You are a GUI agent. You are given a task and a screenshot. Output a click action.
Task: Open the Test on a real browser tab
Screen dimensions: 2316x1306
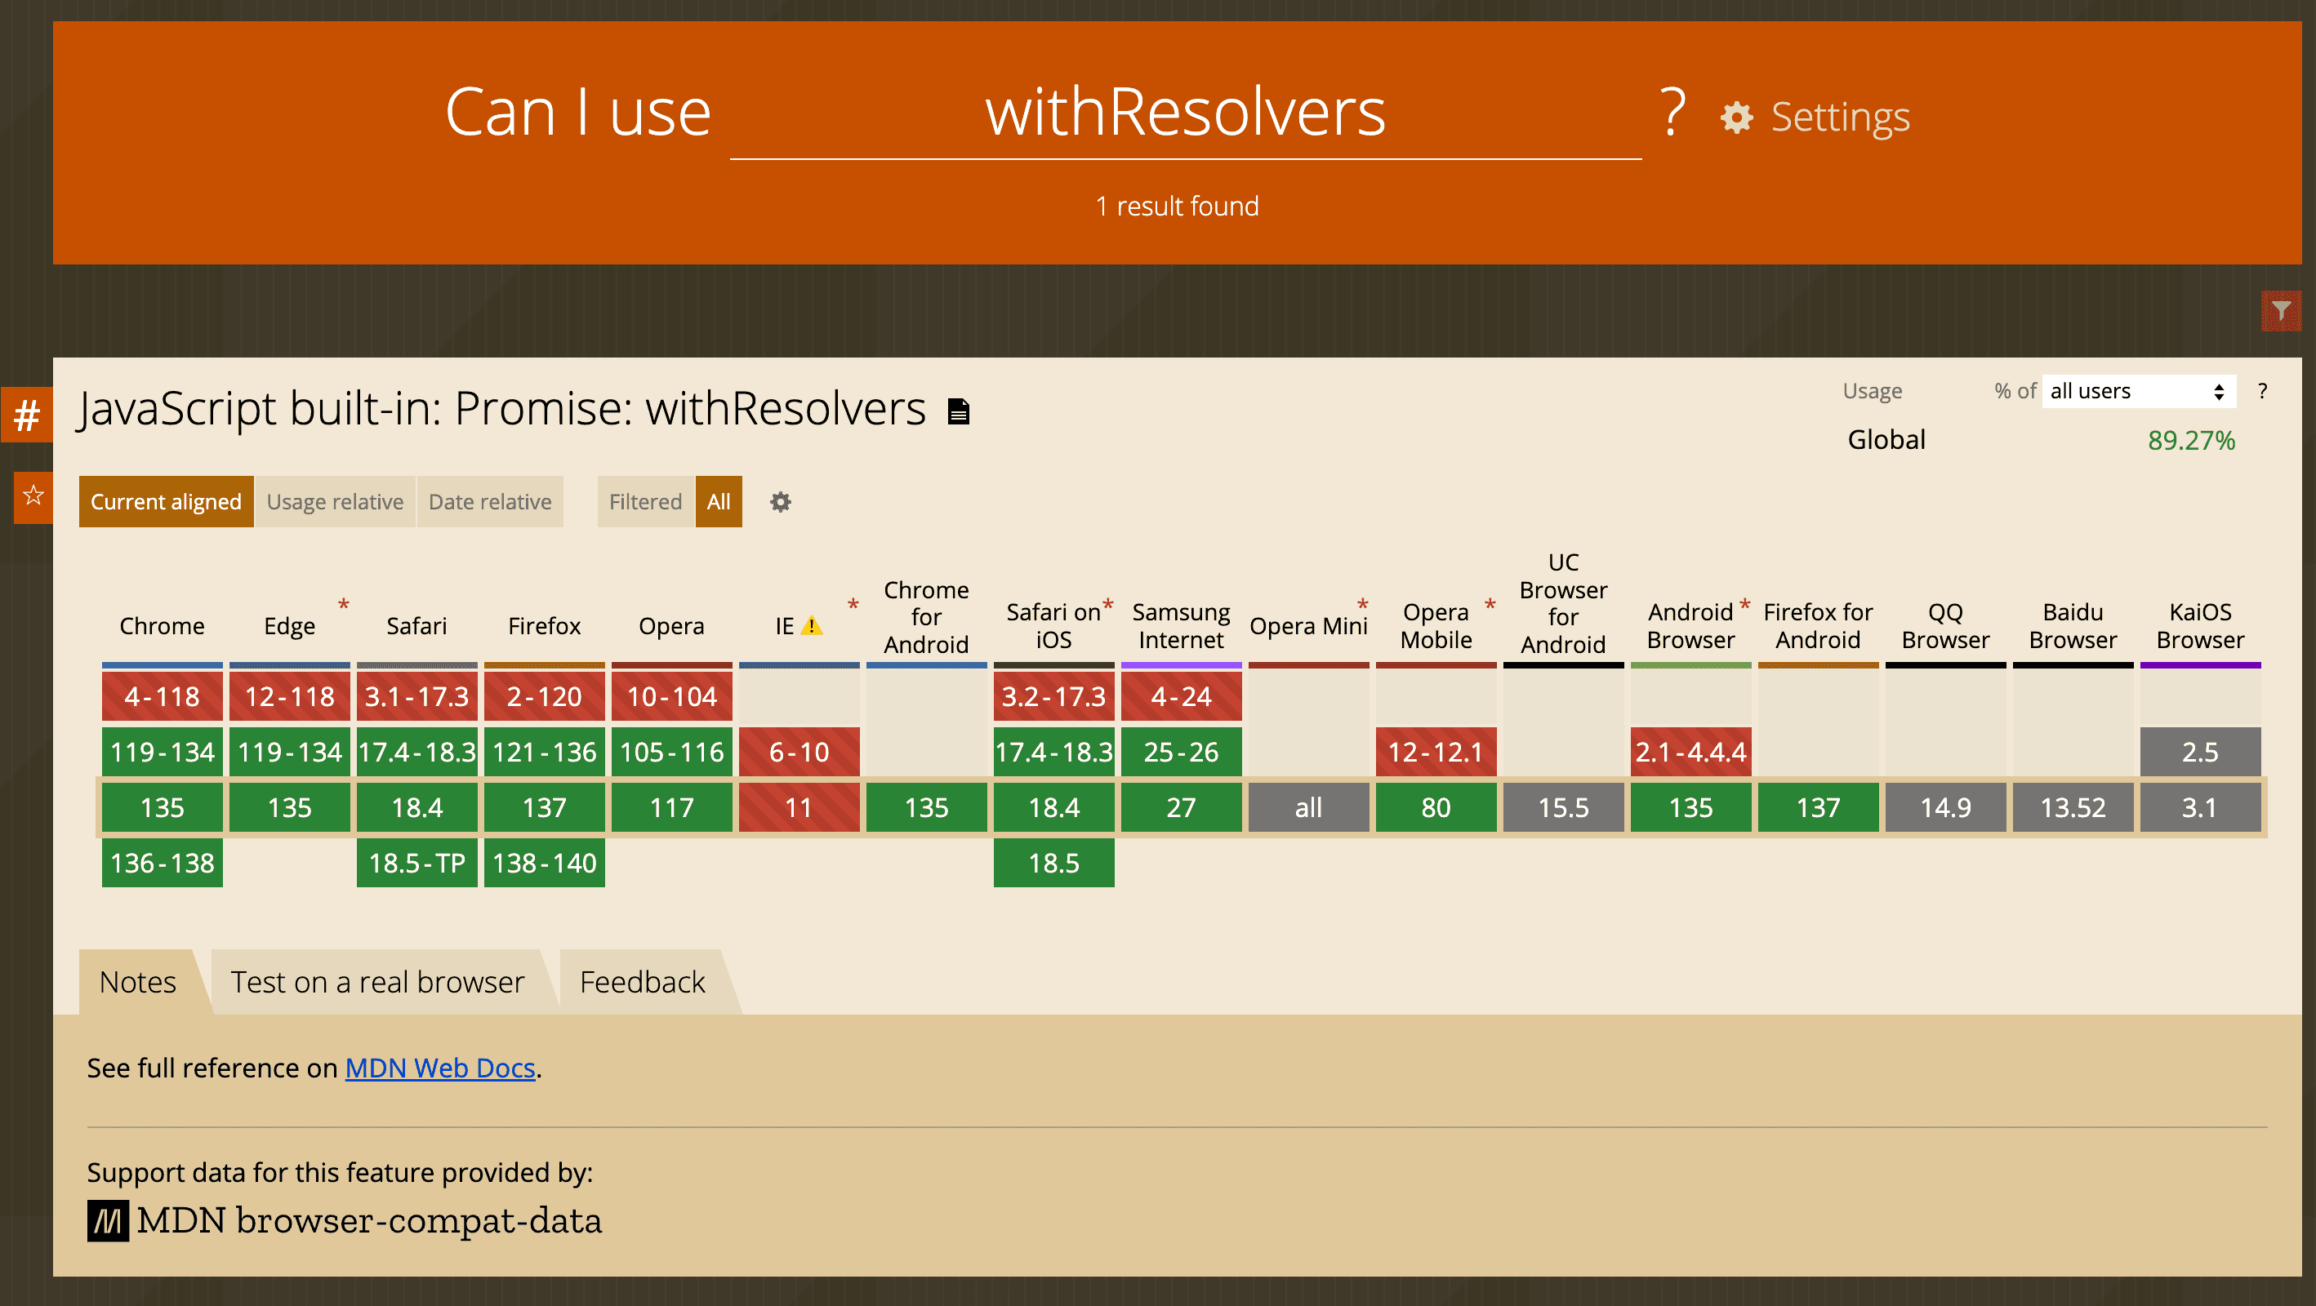(377, 983)
